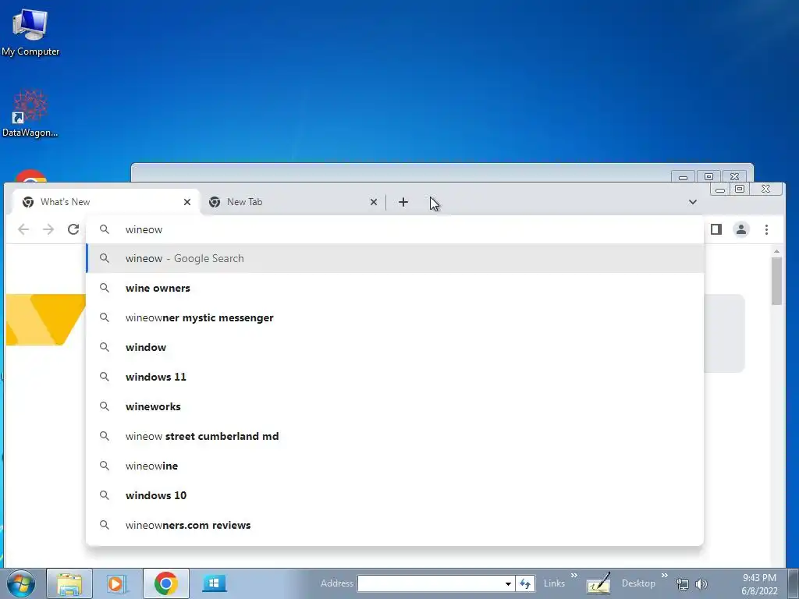
Task: Click the address bar containing wineow
Action: pos(395,230)
